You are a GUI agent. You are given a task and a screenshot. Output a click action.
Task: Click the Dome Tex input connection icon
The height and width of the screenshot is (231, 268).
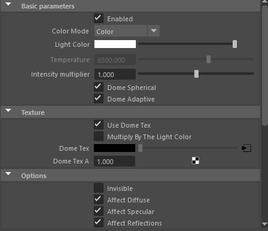[x=246, y=148]
